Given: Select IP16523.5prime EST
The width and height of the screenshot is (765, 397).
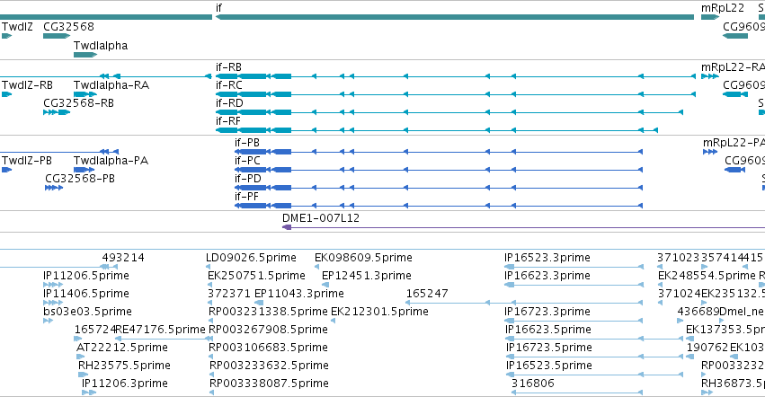Looking at the screenshot, I should [594, 375].
